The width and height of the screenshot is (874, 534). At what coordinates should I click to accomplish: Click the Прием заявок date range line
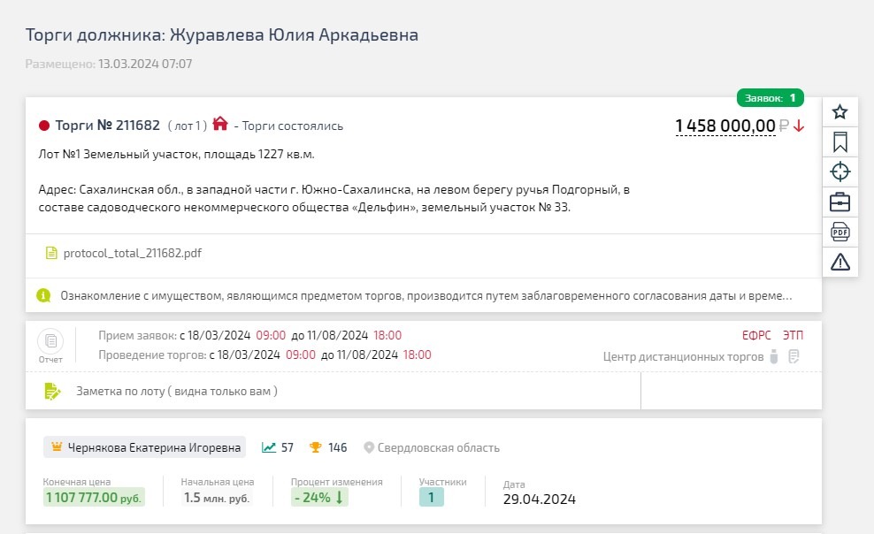[249, 335]
